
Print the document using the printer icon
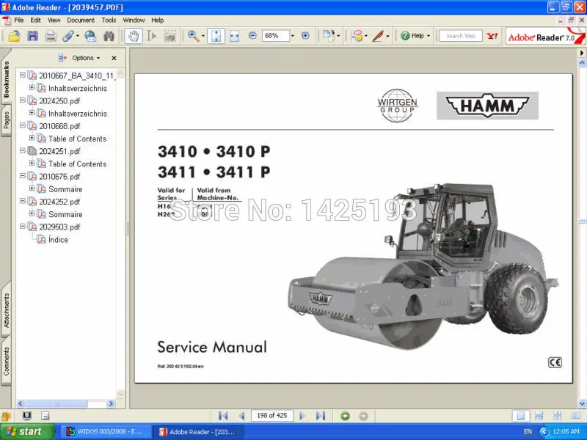[51, 36]
